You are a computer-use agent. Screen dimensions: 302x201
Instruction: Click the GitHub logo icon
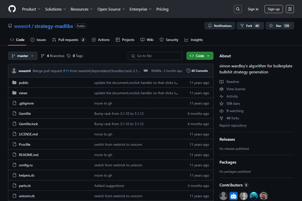12,9
